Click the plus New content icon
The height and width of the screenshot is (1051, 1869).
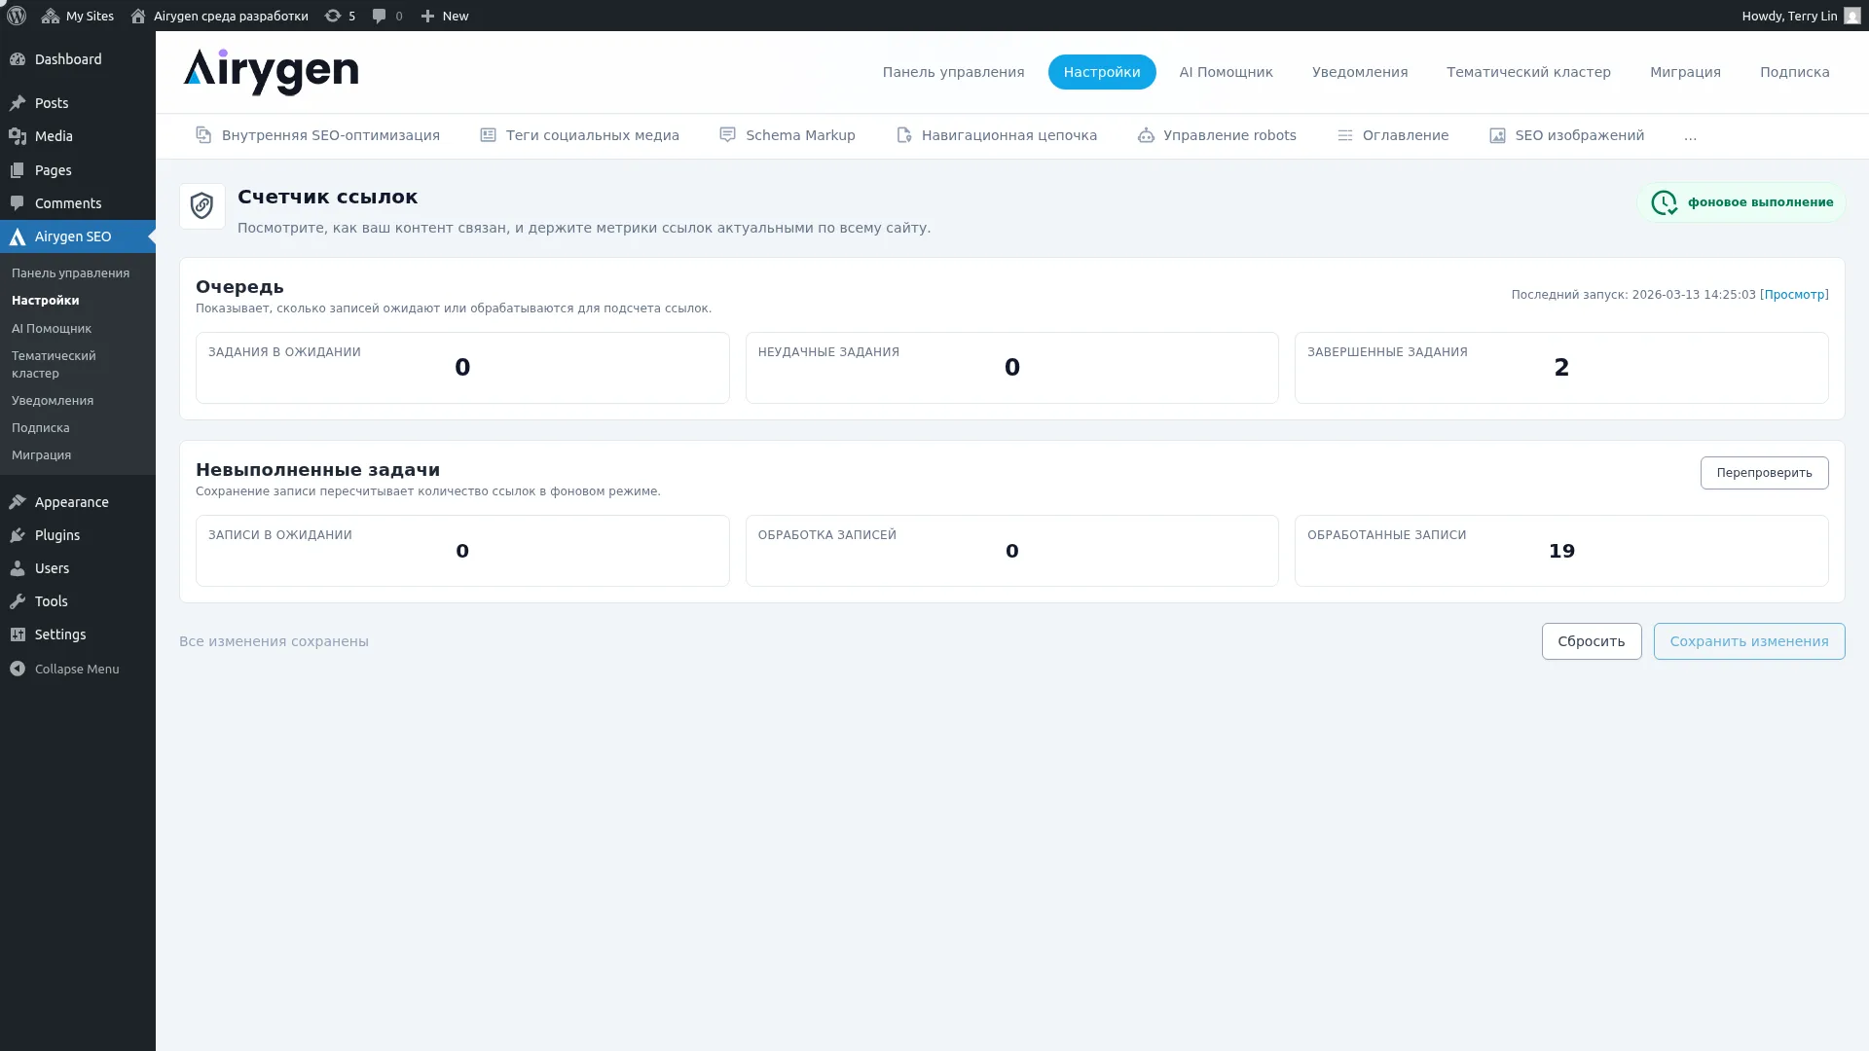click(427, 16)
